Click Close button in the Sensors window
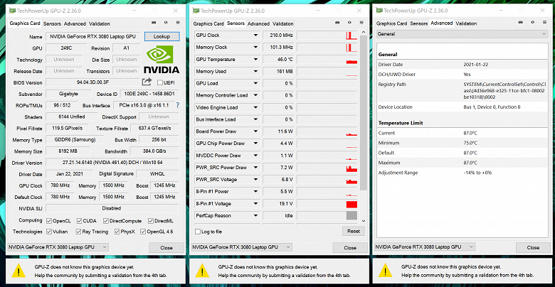Image resolution: width=555 pixels, height=287 pixels. click(350, 248)
